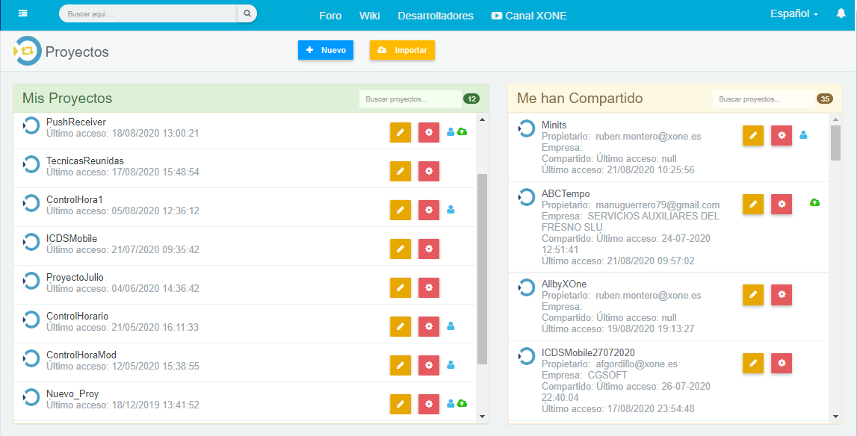Viewport: 857px width, 436px height.
Task: Open settings gear for ControlHoraMod
Action: click(x=429, y=365)
